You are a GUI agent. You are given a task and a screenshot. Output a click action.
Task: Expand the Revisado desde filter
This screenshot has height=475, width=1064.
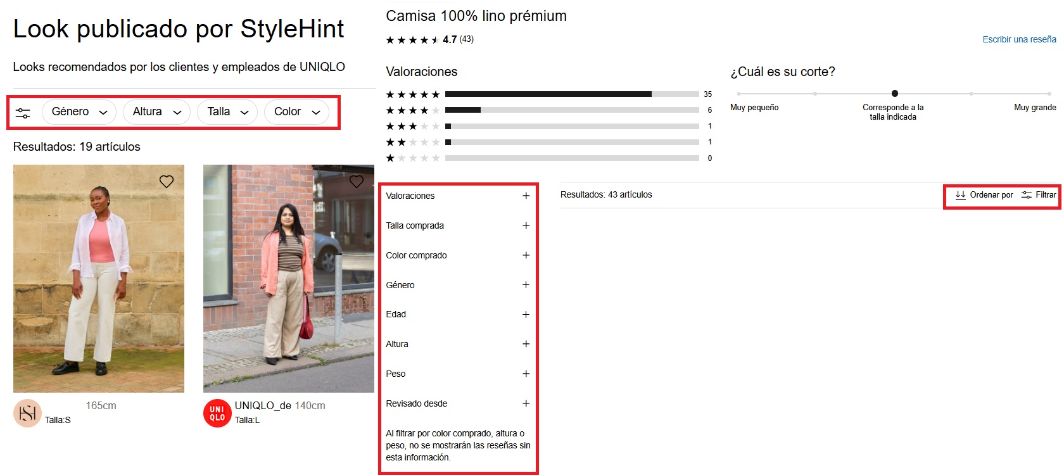(458, 403)
